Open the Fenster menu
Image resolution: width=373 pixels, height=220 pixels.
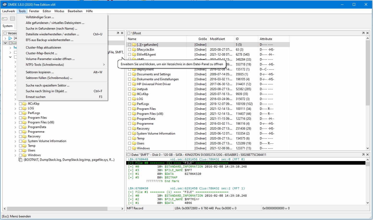34,11
